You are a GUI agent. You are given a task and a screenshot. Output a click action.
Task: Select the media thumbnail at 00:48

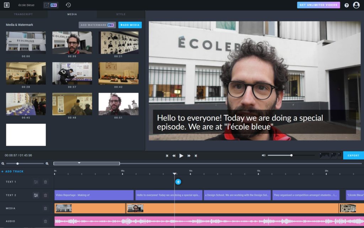click(72, 104)
